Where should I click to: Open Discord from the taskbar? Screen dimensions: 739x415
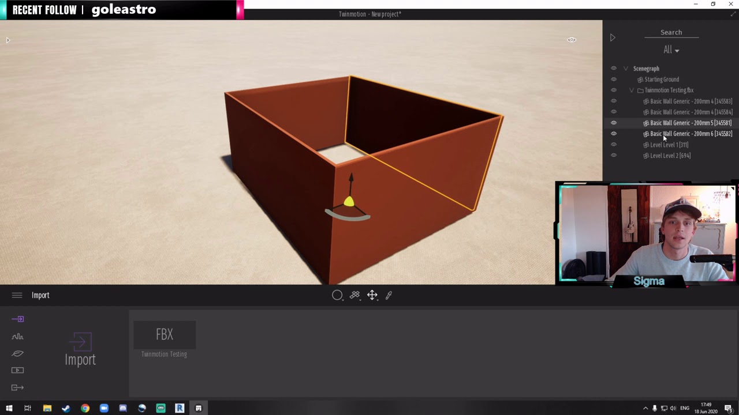click(x=123, y=408)
